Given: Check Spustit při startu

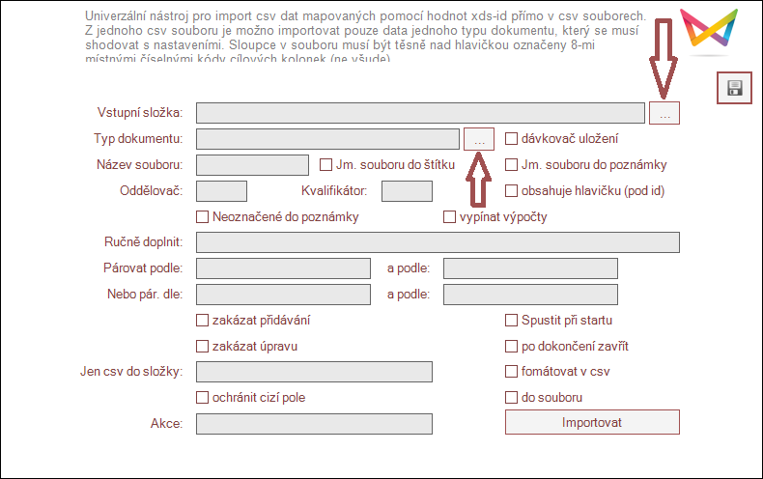Looking at the screenshot, I should (x=512, y=321).
